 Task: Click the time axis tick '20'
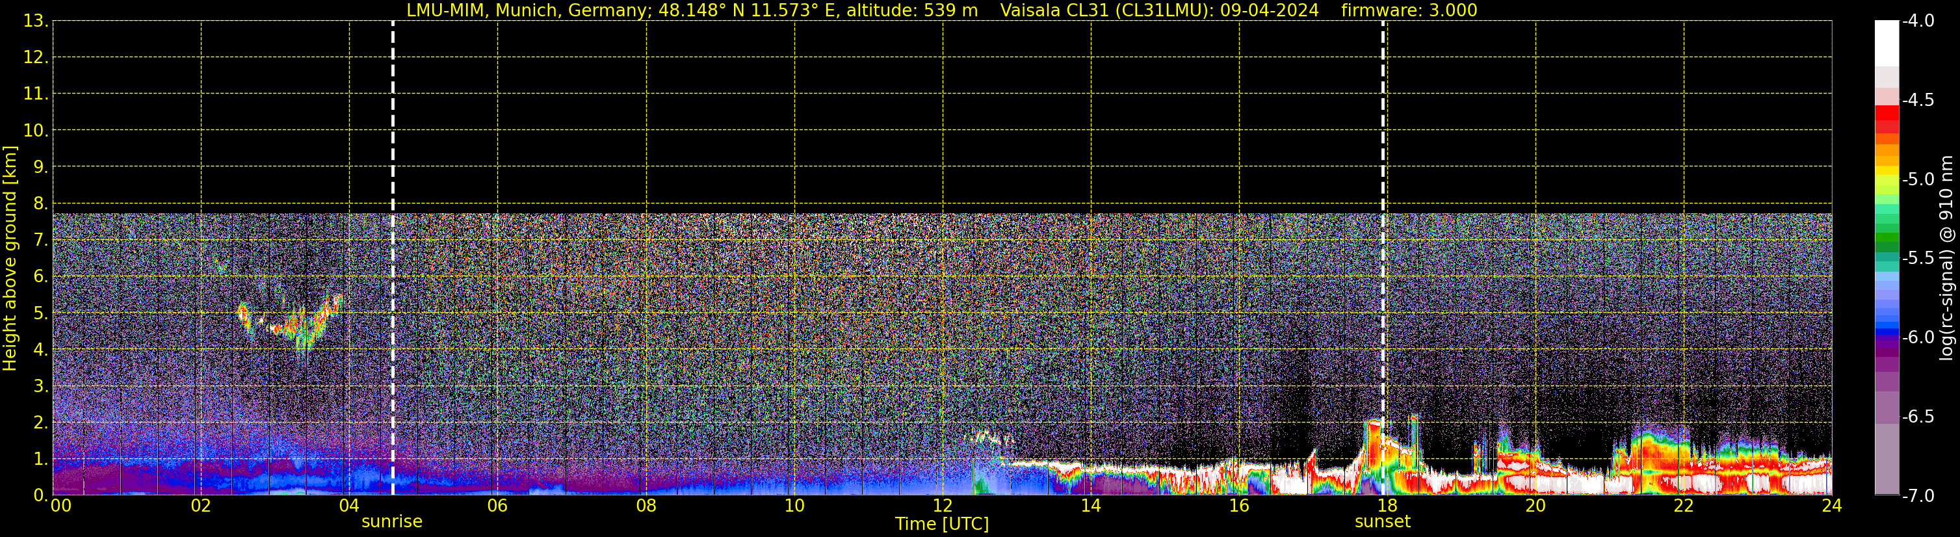pyautogui.click(x=1535, y=506)
